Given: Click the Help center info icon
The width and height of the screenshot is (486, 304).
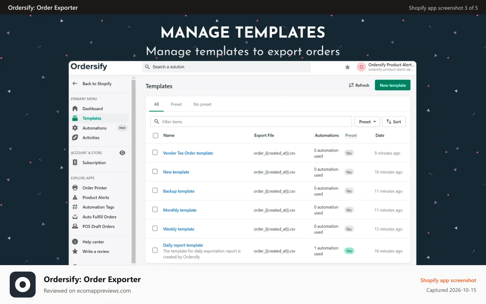Looking at the screenshot, I should point(75,242).
